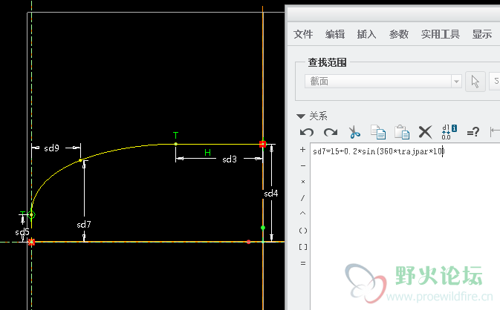Insert multiply operator from side palette
Screen dimensions: 500x310
coord(303,182)
